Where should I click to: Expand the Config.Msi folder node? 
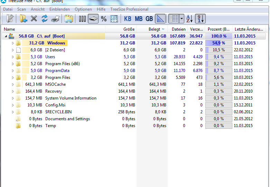coord(13,105)
